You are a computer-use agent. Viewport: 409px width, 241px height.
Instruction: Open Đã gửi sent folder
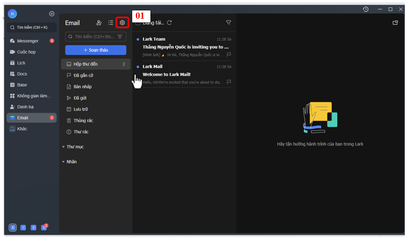click(x=96, y=98)
